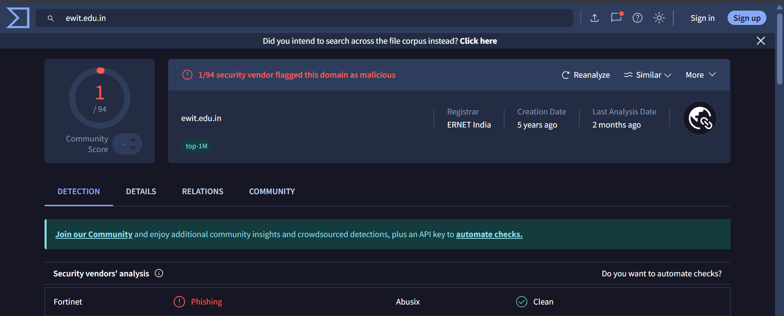Open the Relations tab
The height and width of the screenshot is (316, 784).
[x=203, y=191]
